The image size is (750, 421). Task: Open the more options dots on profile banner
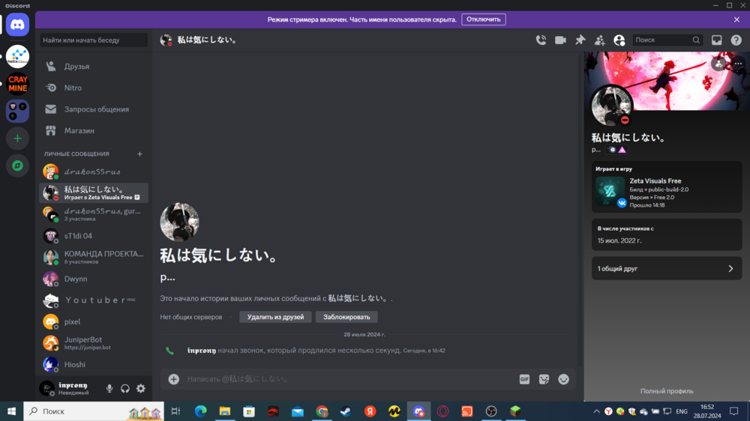(x=738, y=64)
